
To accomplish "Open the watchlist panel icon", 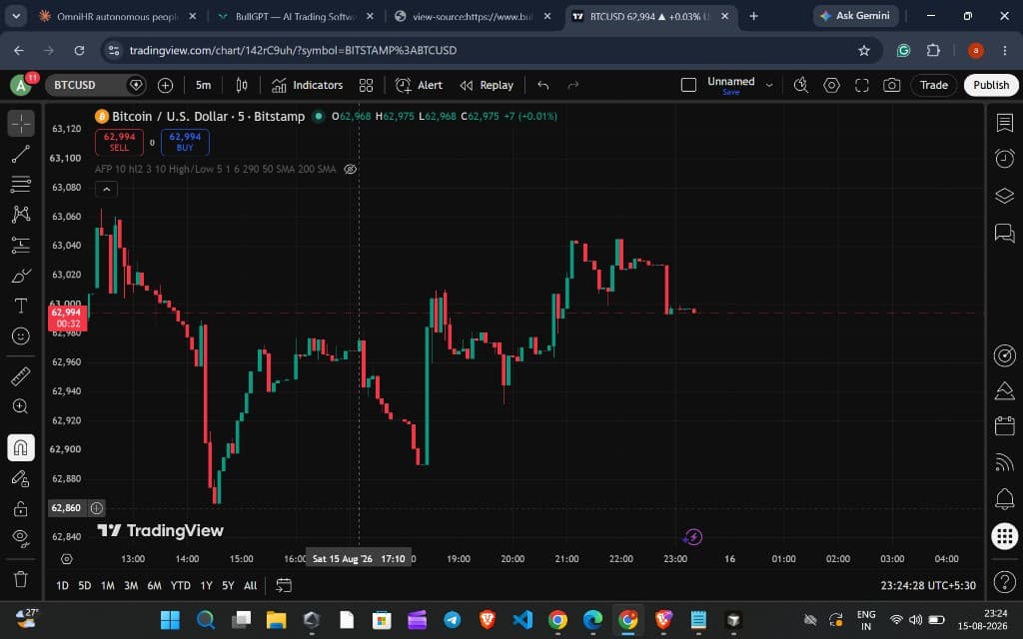I will coord(1005,123).
